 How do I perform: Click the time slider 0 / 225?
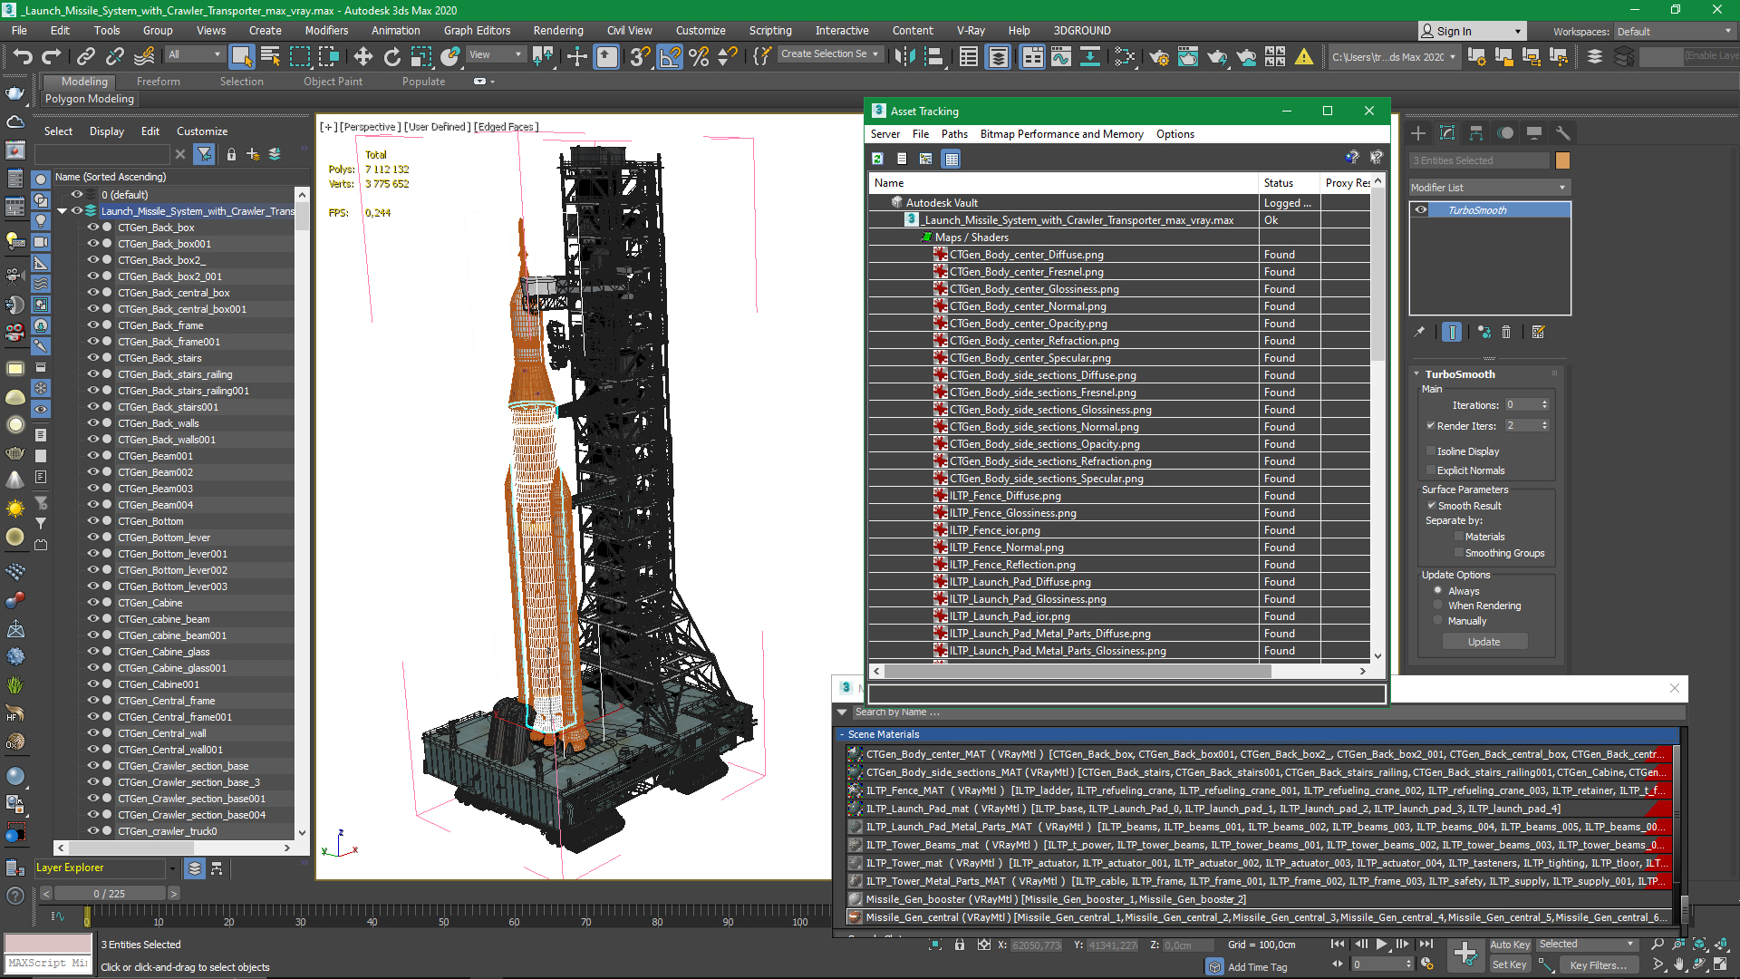(x=110, y=894)
